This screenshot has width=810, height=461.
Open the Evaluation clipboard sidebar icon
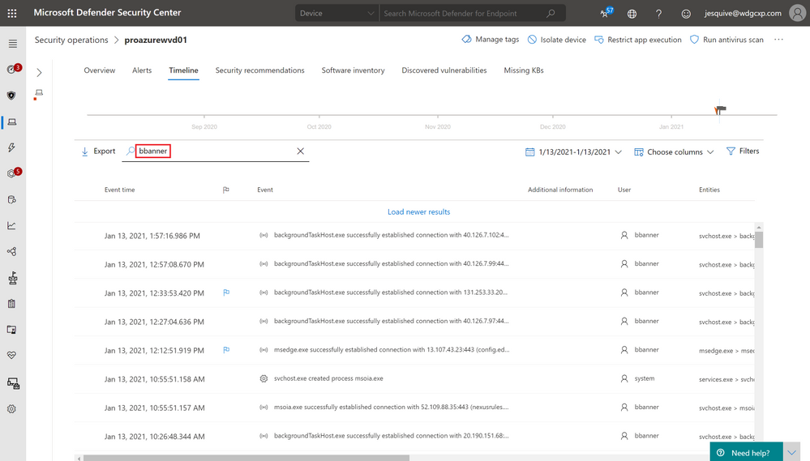[x=11, y=304]
